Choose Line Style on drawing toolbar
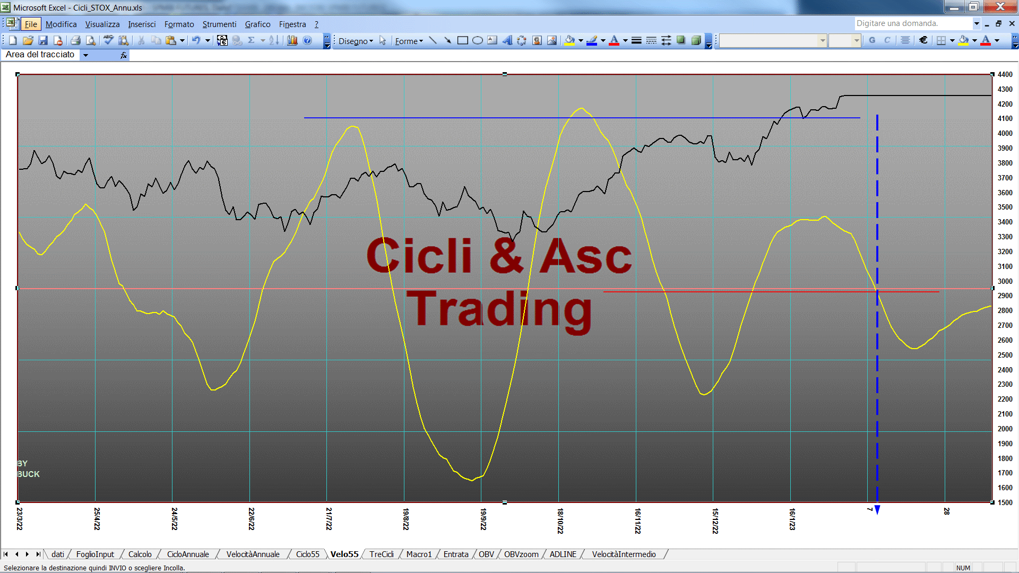Screen dimensions: 1019x573 coord(636,40)
